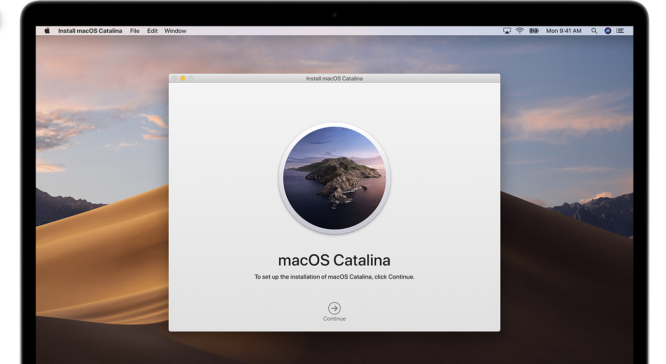Click the clock showing Mon 9:41 AM
Screen dimensions: 666x364
point(564,30)
